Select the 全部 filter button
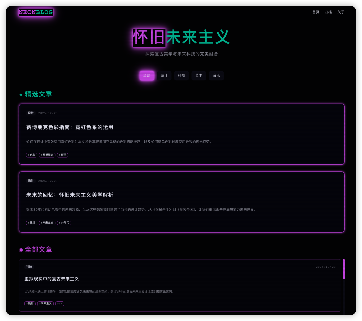The image size is (362, 321). 147,75
